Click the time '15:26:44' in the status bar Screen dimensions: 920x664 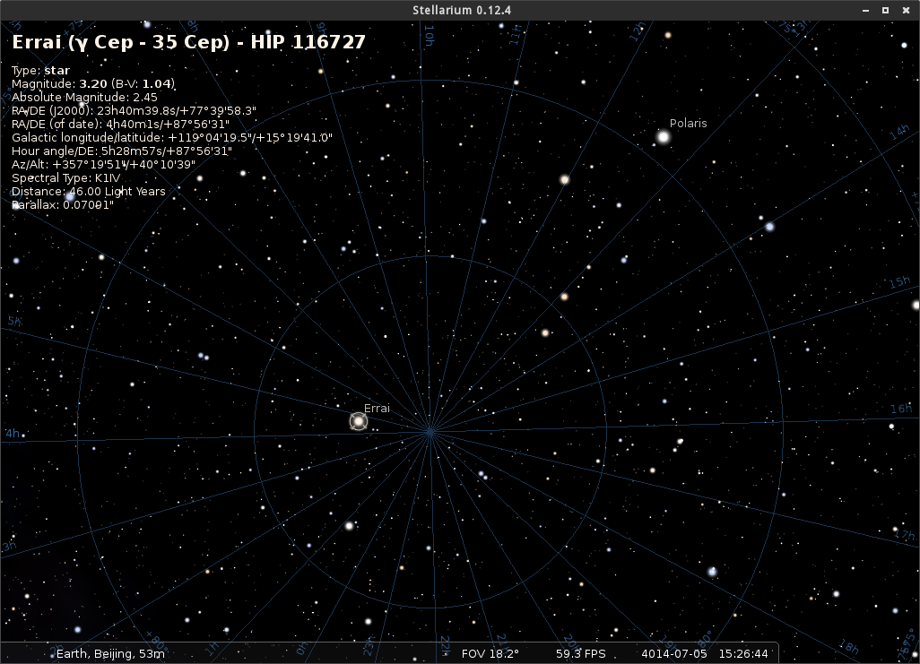tap(743, 653)
